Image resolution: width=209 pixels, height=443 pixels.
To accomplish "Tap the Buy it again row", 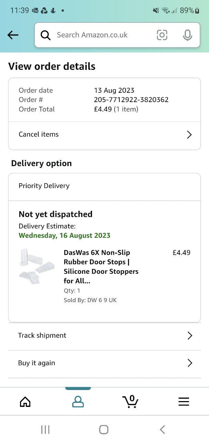I will tap(37, 363).
